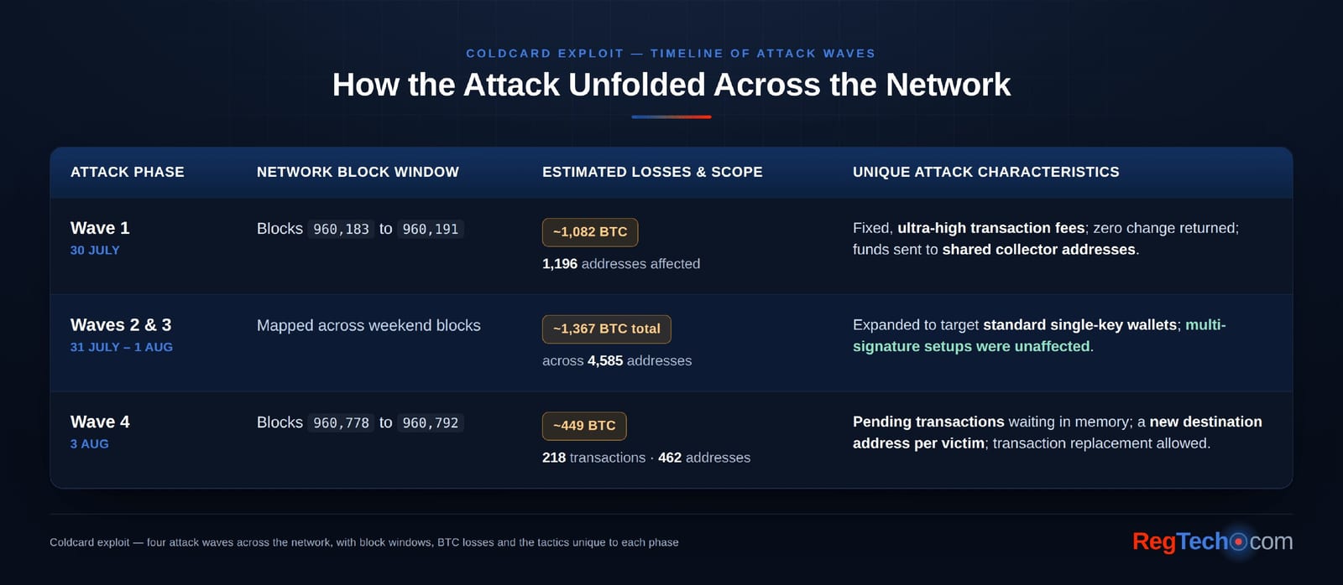The image size is (1343, 585).
Task: Click the UNIQUE ATTACK CHARACTERISTICS column header
Action: pos(986,172)
